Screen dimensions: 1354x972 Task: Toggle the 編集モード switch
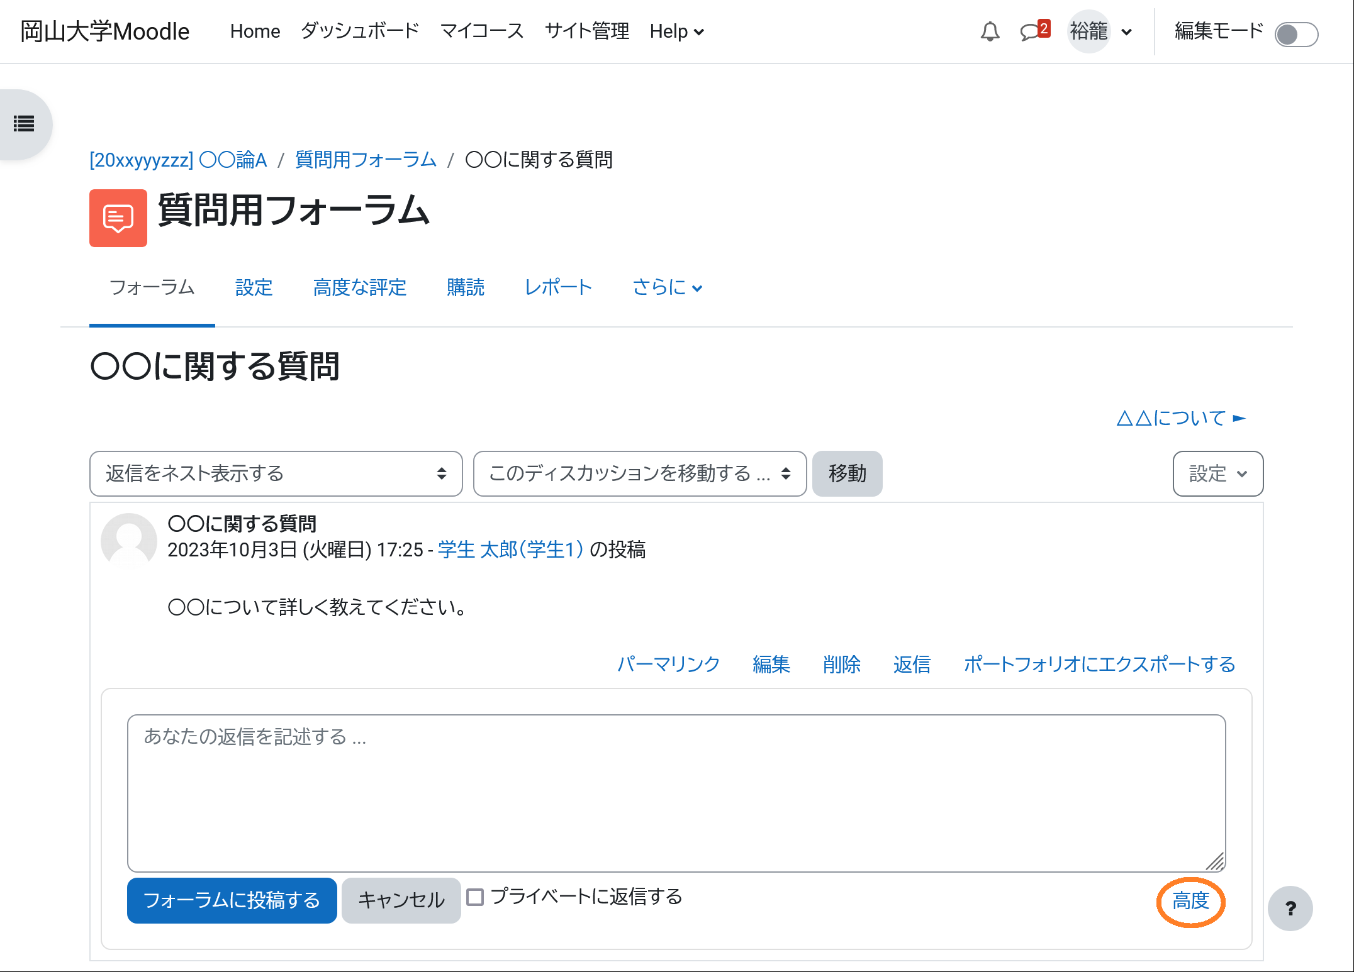1296,34
